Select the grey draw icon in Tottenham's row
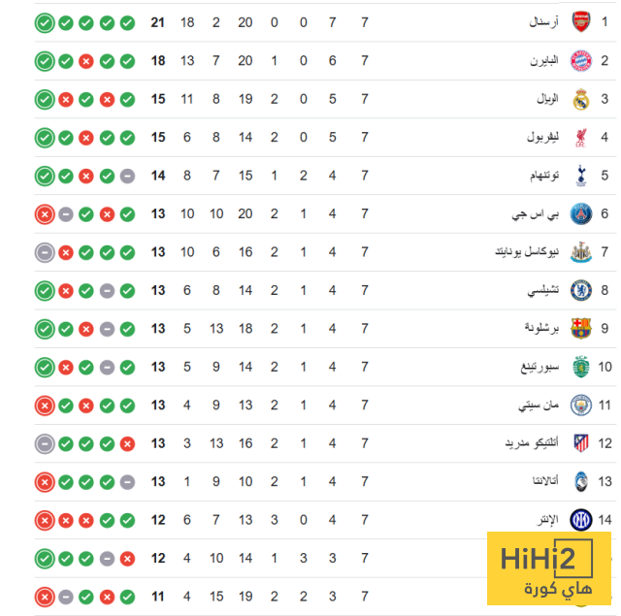 pyautogui.click(x=127, y=176)
